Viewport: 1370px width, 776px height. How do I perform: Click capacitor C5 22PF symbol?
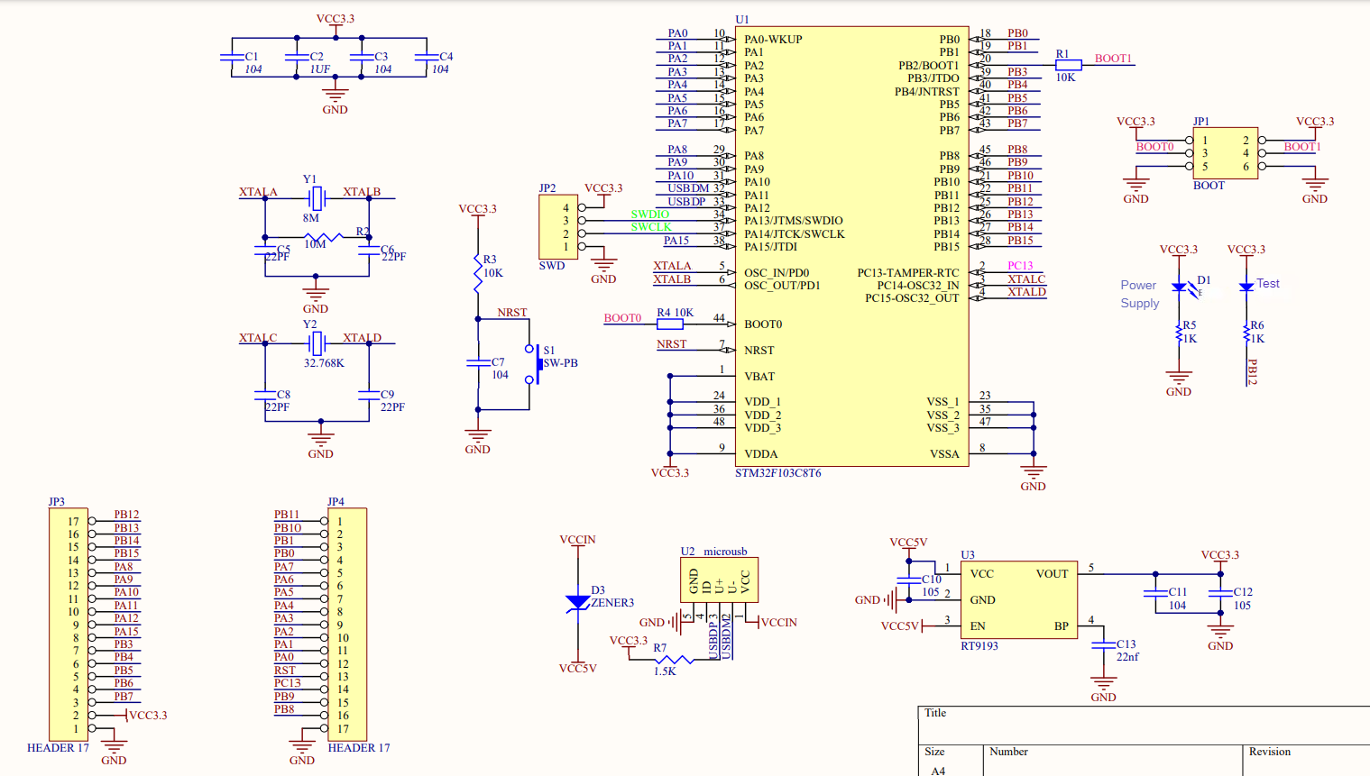click(265, 250)
